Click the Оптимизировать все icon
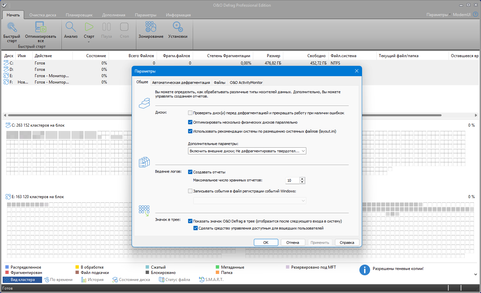The width and height of the screenshot is (481, 293). click(x=40, y=27)
